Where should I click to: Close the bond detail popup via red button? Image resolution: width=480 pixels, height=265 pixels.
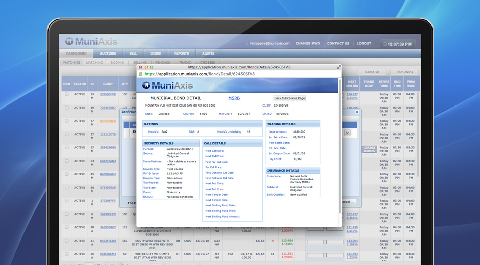pyautogui.click(x=141, y=67)
